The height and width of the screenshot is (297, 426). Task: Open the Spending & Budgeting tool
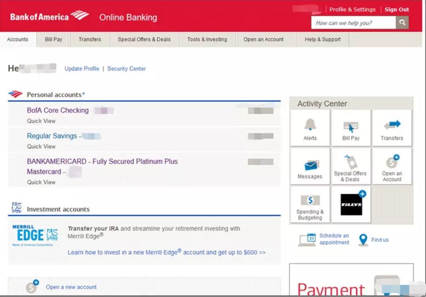coord(310,204)
